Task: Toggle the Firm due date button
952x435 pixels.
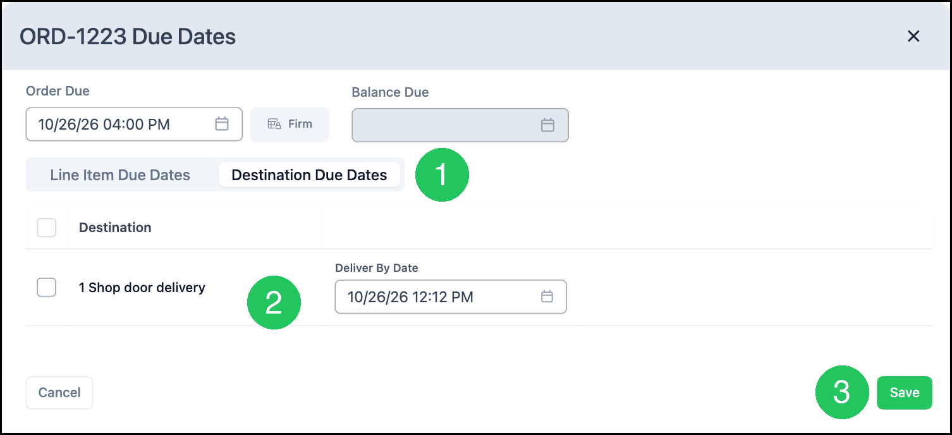Action: click(290, 124)
